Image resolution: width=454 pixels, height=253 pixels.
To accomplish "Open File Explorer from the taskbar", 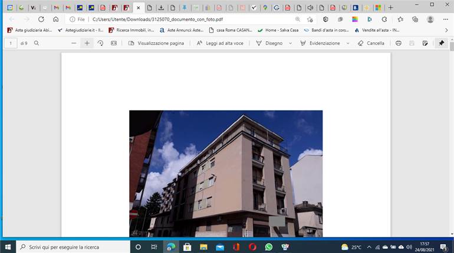I will (203, 247).
